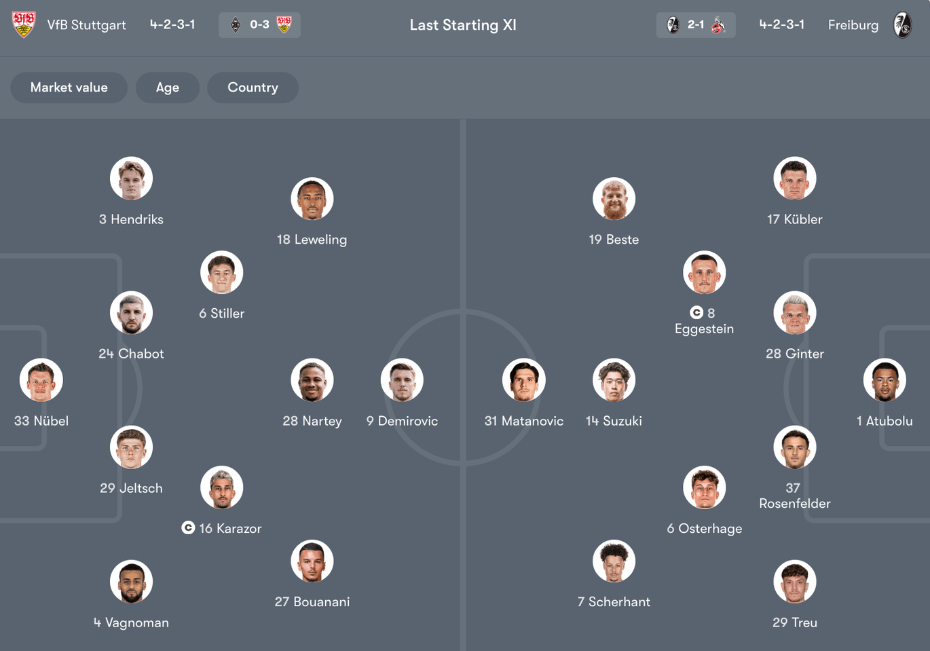Screen dimensions: 930x651
Task: Open the Stuttgart 4-2-3-1 formation selector
Action: point(172,24)
